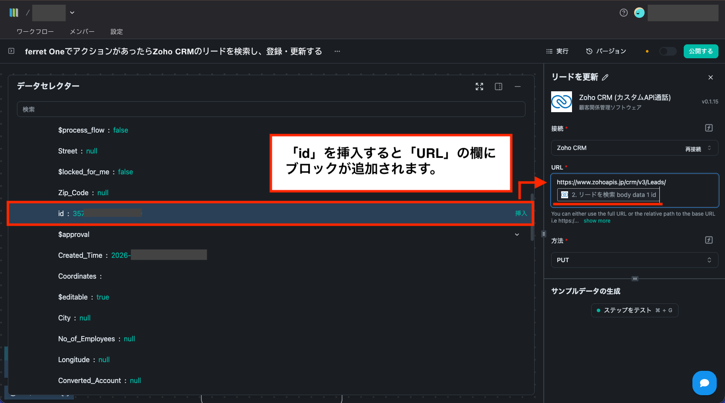This screenshot has height=403, width=725.
Task: Click the 公開する publish button
Action: tap(701, 51)
